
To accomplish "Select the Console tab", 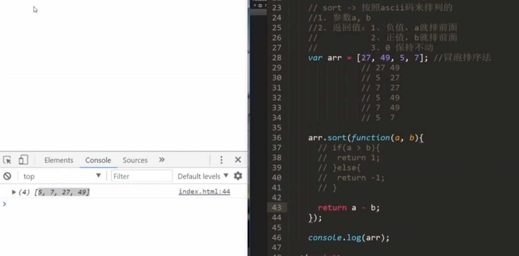I will click(x=98, y=160).
